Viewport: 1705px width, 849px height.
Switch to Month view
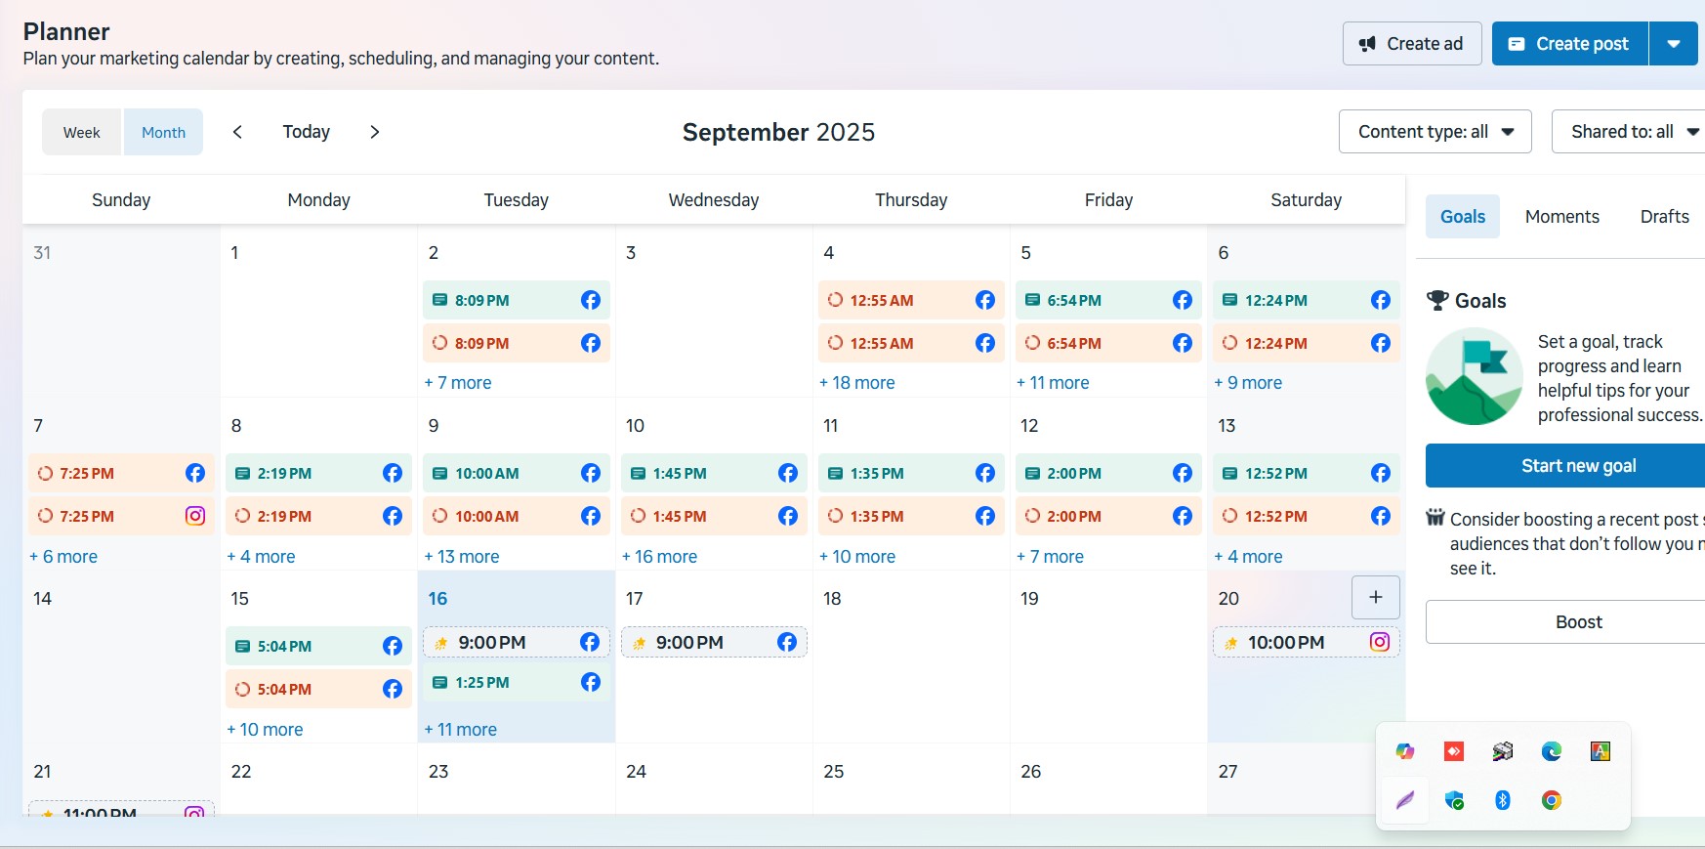(x=163, y=132)
